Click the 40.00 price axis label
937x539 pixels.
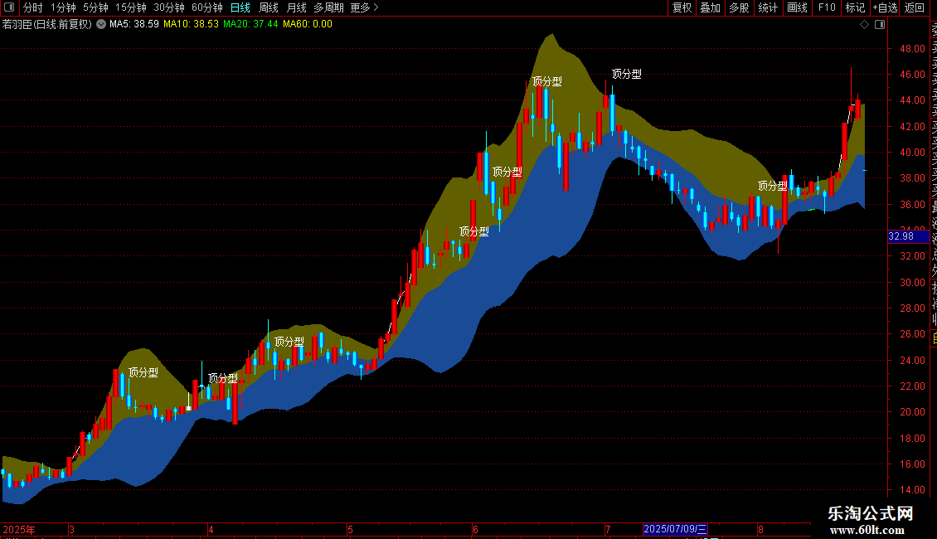(x=912, y=153)
